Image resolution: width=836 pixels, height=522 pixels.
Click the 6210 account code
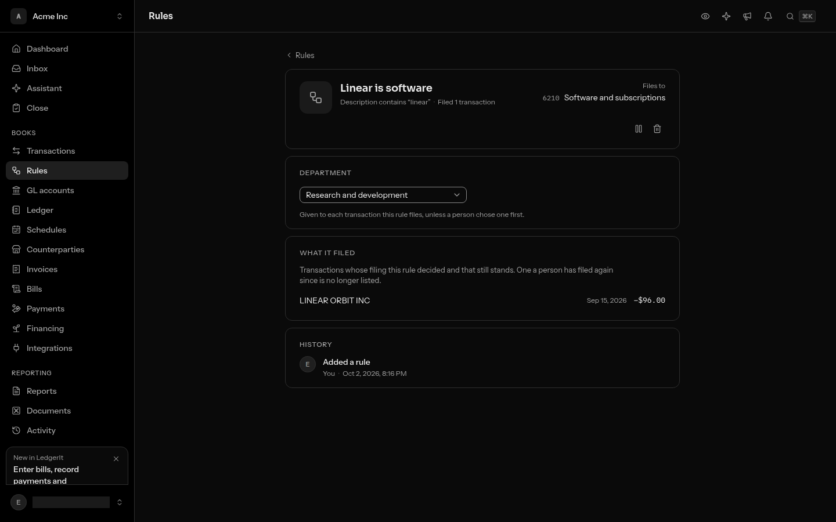click(x=551, y=98)
